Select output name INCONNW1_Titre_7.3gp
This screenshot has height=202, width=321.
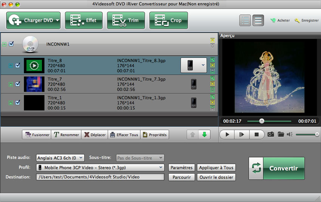click(141, 79)
